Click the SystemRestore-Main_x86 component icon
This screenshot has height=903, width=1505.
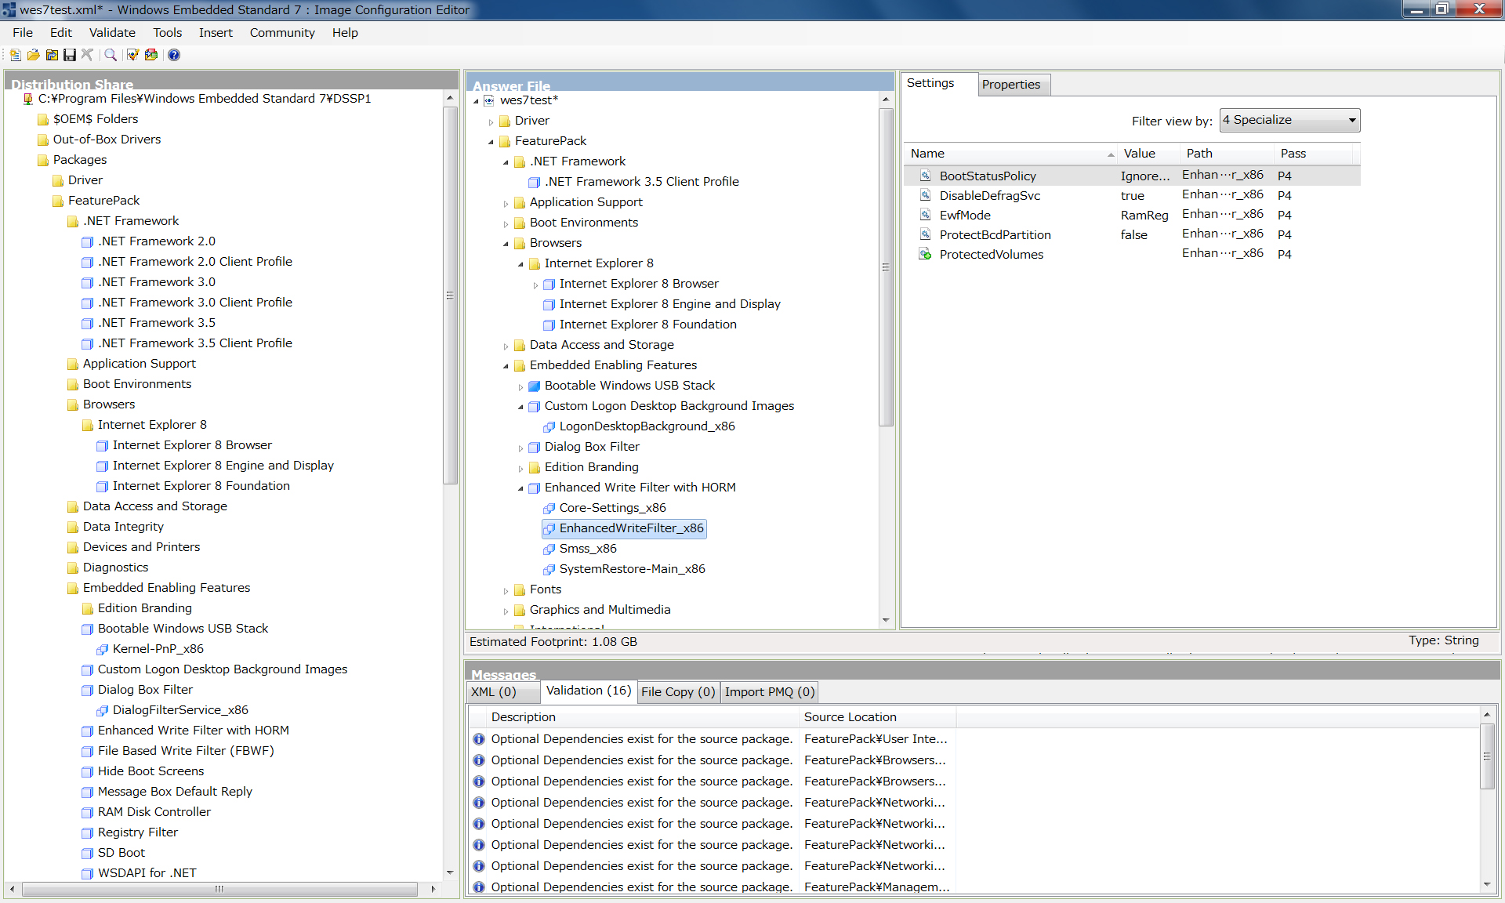pos(549,569)
